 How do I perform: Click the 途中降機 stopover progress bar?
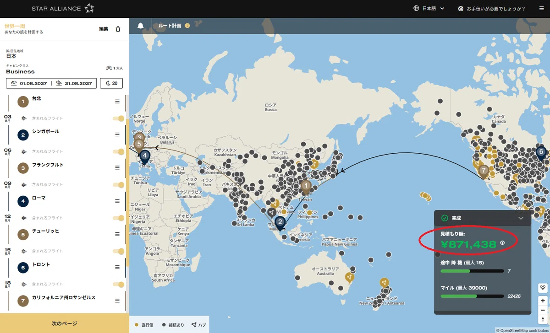[x=472, y=271]
